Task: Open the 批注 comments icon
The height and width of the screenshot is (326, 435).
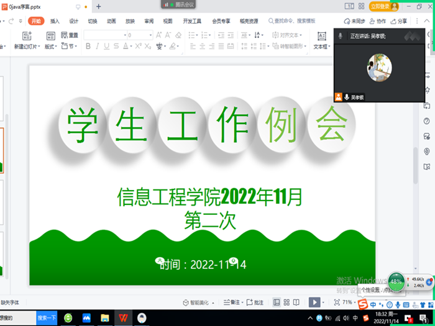Action: [255, 302]
